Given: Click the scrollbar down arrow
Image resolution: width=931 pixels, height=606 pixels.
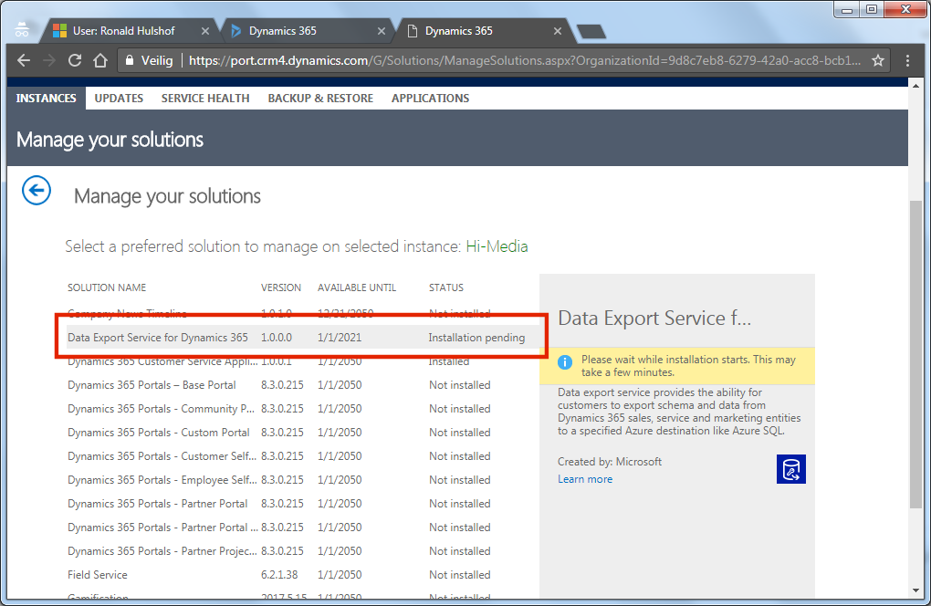Looking at the screenshot, I should point(915,590).
